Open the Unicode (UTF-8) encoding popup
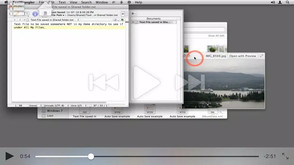 (x=56, y=106)
